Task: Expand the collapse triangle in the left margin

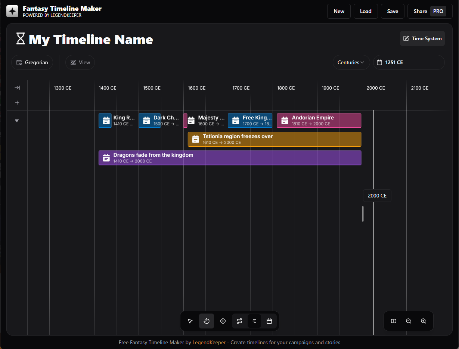Action: coord(17,121)
